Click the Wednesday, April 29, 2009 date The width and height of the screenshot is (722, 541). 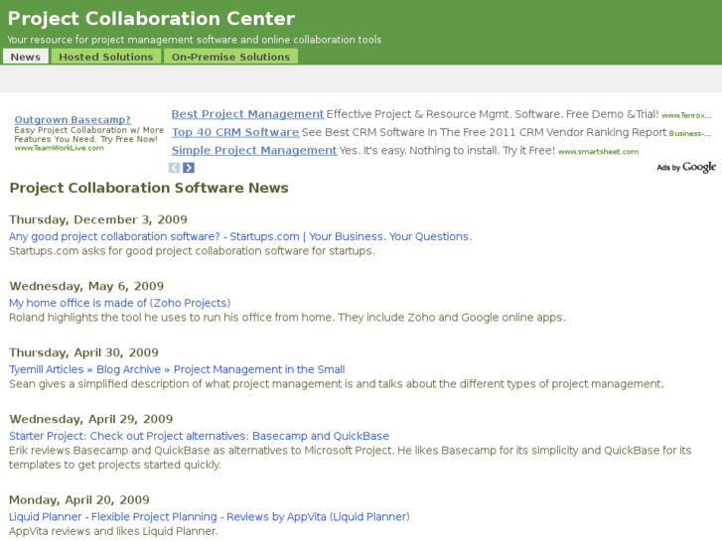coord(91,419)
